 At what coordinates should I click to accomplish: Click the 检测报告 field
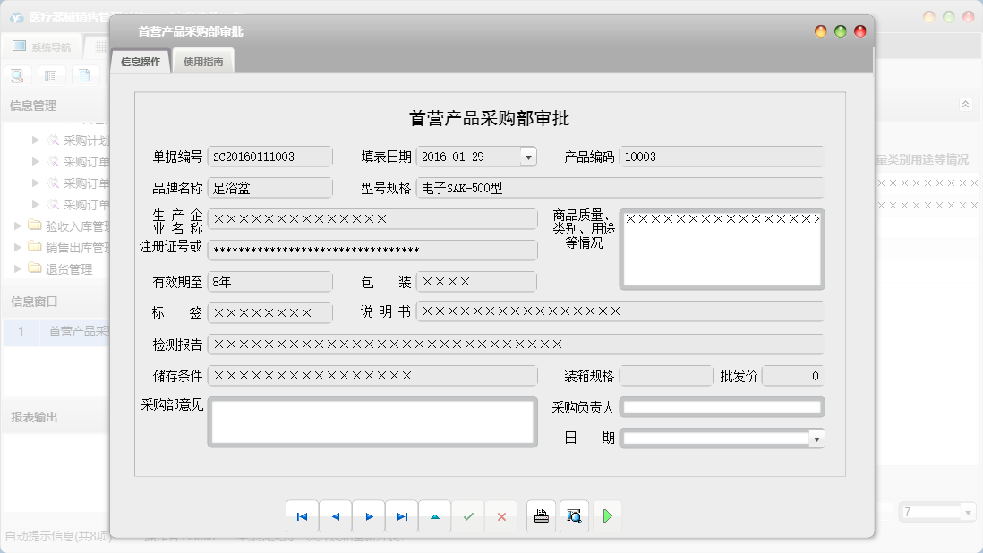pos(516,344)
